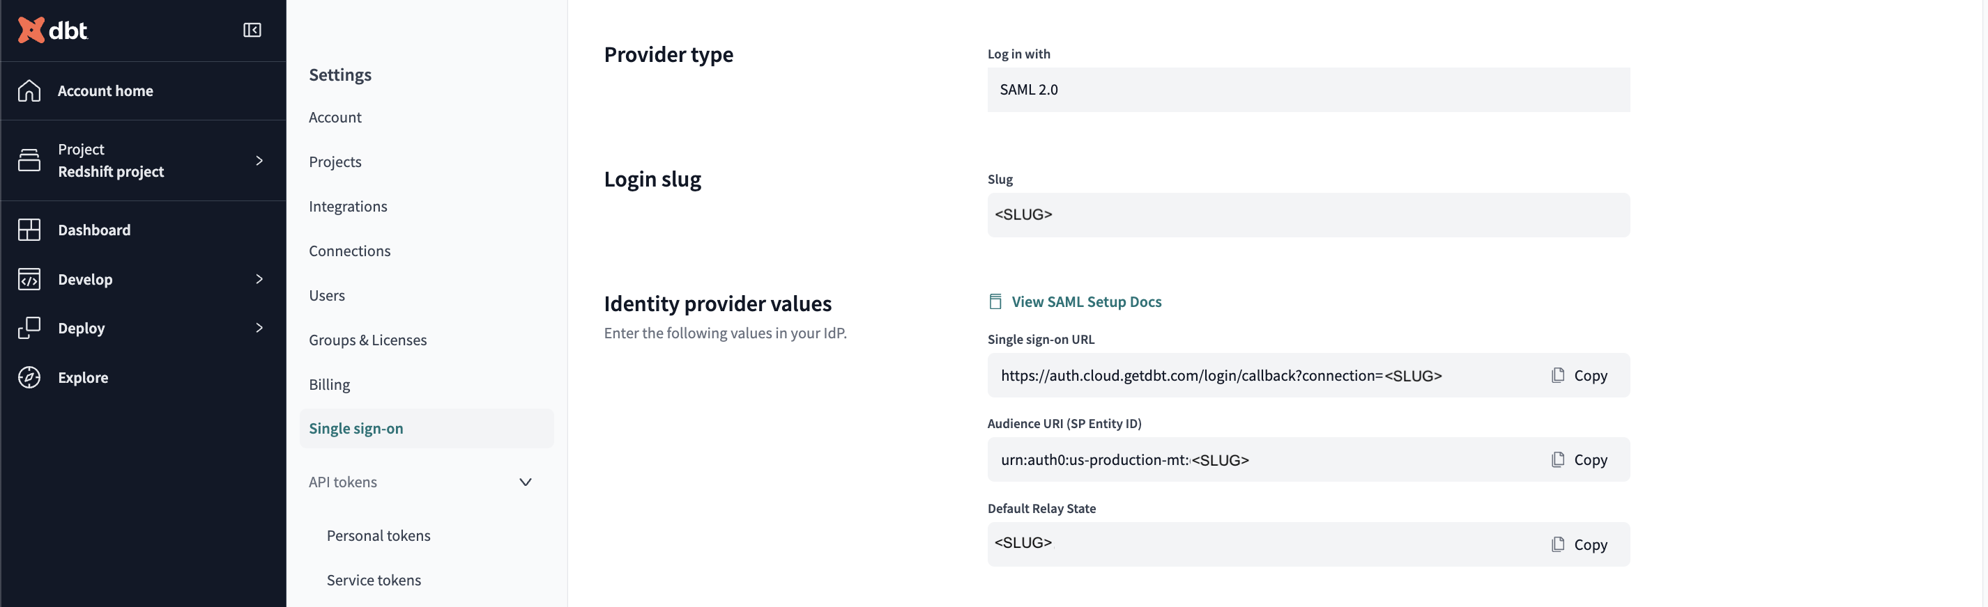Click the dbt logo icon
Image resolution: width=1988 pixels, height=607 pixels.
(31, 30)
